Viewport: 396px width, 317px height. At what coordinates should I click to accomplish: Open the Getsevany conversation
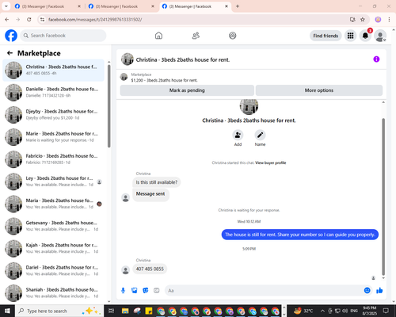coord(53,226)
